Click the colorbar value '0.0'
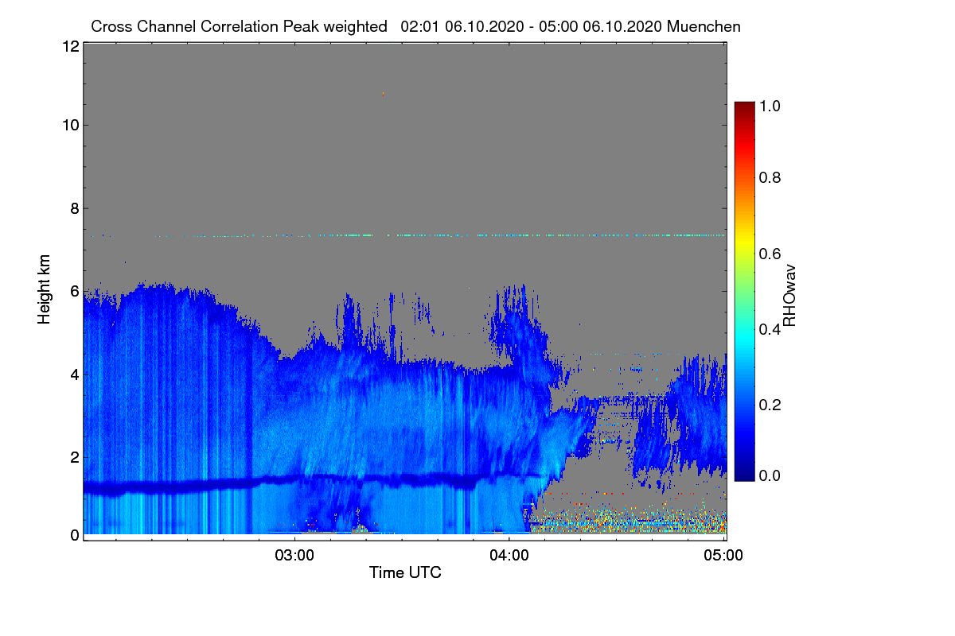 (770, 475)
